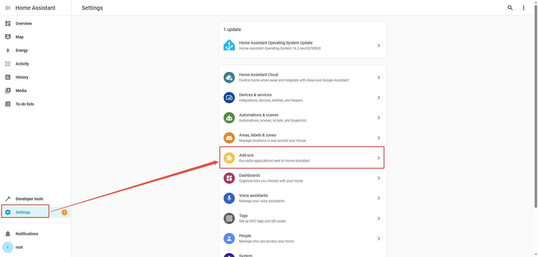
Task: Click the green Automations robot icon
Action: pyautogui.click(x=229, y=118)
